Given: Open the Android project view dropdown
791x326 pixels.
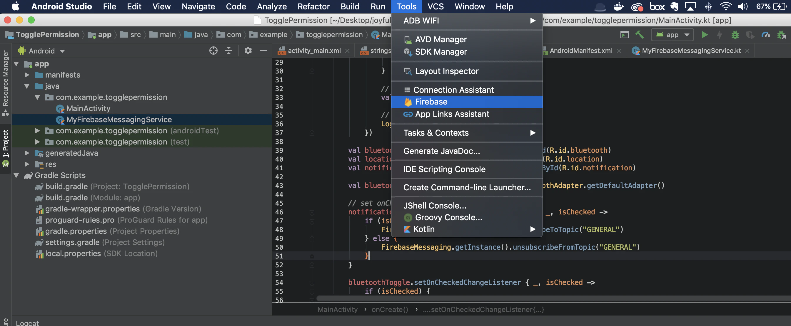Looking at the screenshot, I should (41, 51).
